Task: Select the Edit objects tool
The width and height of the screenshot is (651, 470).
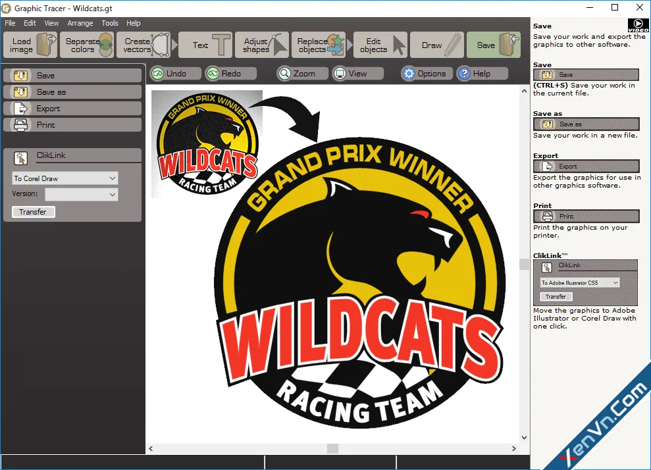Action: (380, 45)
